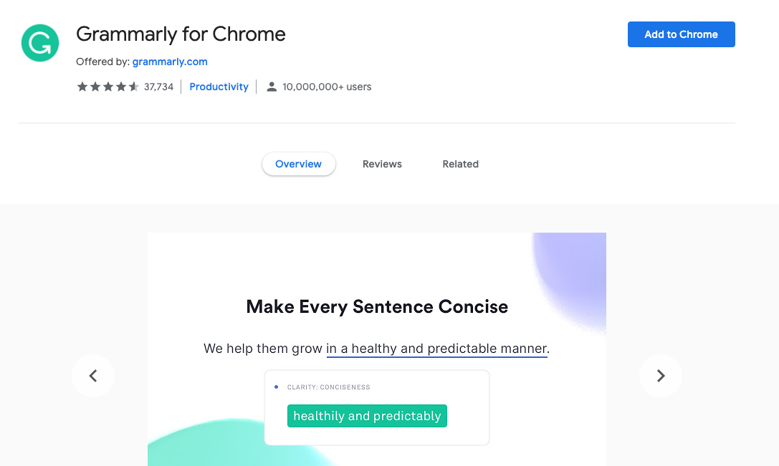Click the fifth half-filled star
This screenshot has width=779, height=466.
coord(133,86)
